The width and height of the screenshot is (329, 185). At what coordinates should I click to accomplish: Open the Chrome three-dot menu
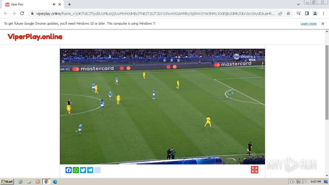pyautogui.click(x=323, y=13)
